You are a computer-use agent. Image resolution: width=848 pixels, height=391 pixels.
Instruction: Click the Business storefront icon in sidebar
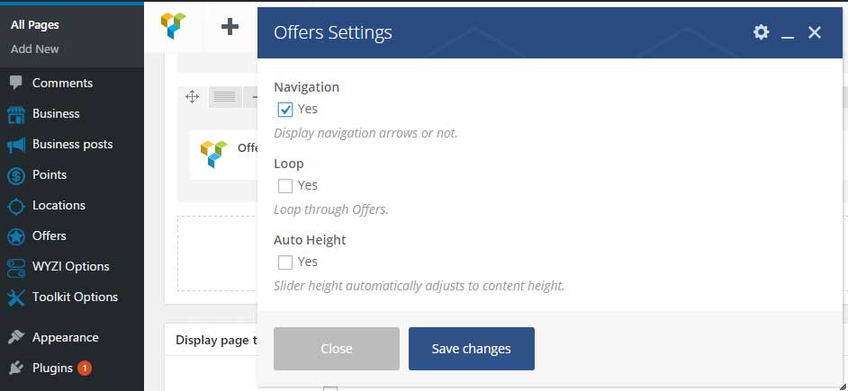point(16,114)
